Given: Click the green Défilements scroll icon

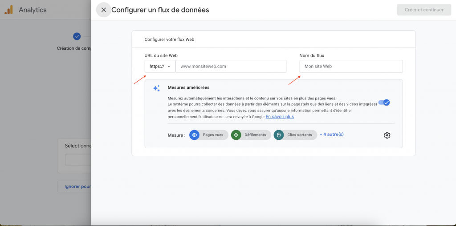Looking at the screenshot, I should [x=236, y=135].
